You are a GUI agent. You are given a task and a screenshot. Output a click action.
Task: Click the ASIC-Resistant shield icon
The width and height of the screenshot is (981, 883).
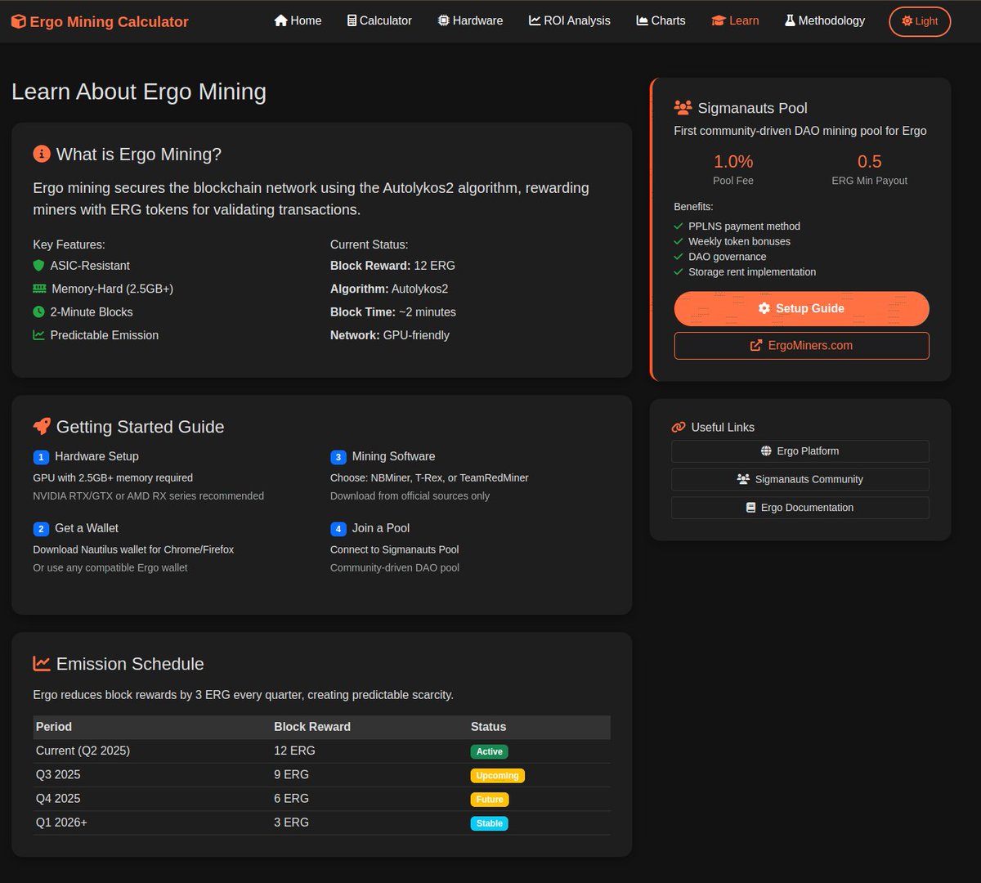click(x=38, y=266)
